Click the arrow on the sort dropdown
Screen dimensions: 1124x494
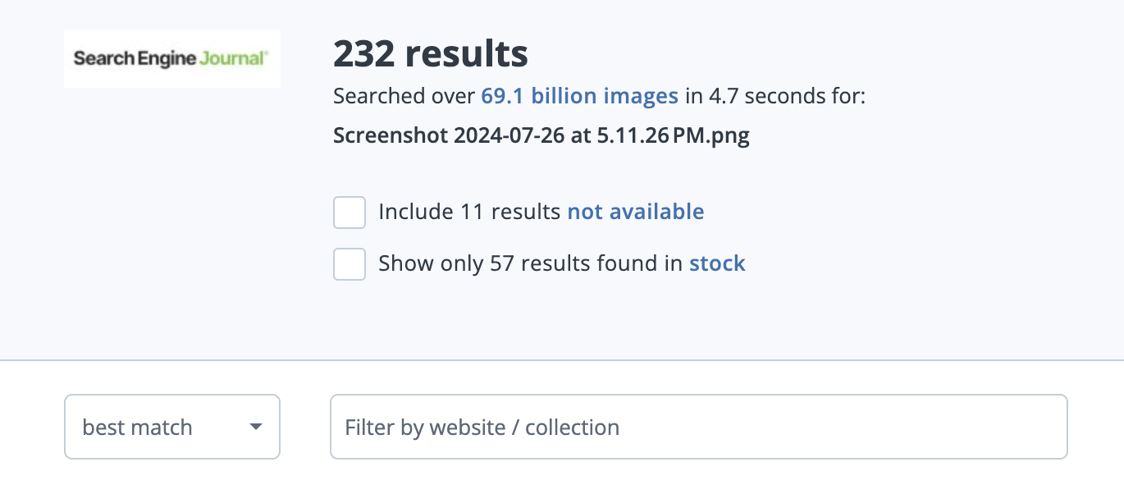(x=256, y=427)
